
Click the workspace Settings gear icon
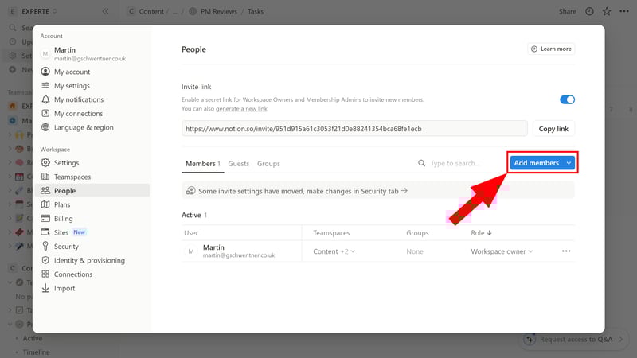tap(45, 163)
